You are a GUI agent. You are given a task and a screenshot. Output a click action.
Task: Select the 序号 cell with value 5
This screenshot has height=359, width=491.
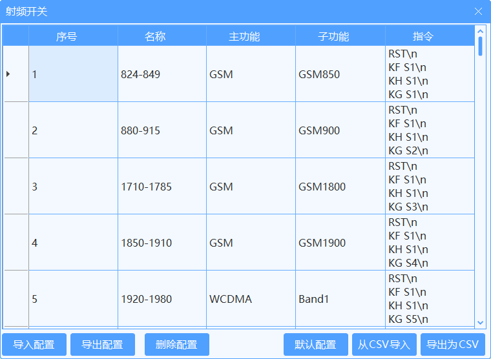pyautogui.click(x=73, y=298)
